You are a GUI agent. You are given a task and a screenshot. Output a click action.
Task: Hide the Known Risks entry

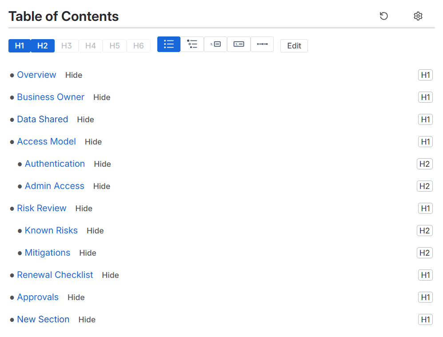(95, 231)
